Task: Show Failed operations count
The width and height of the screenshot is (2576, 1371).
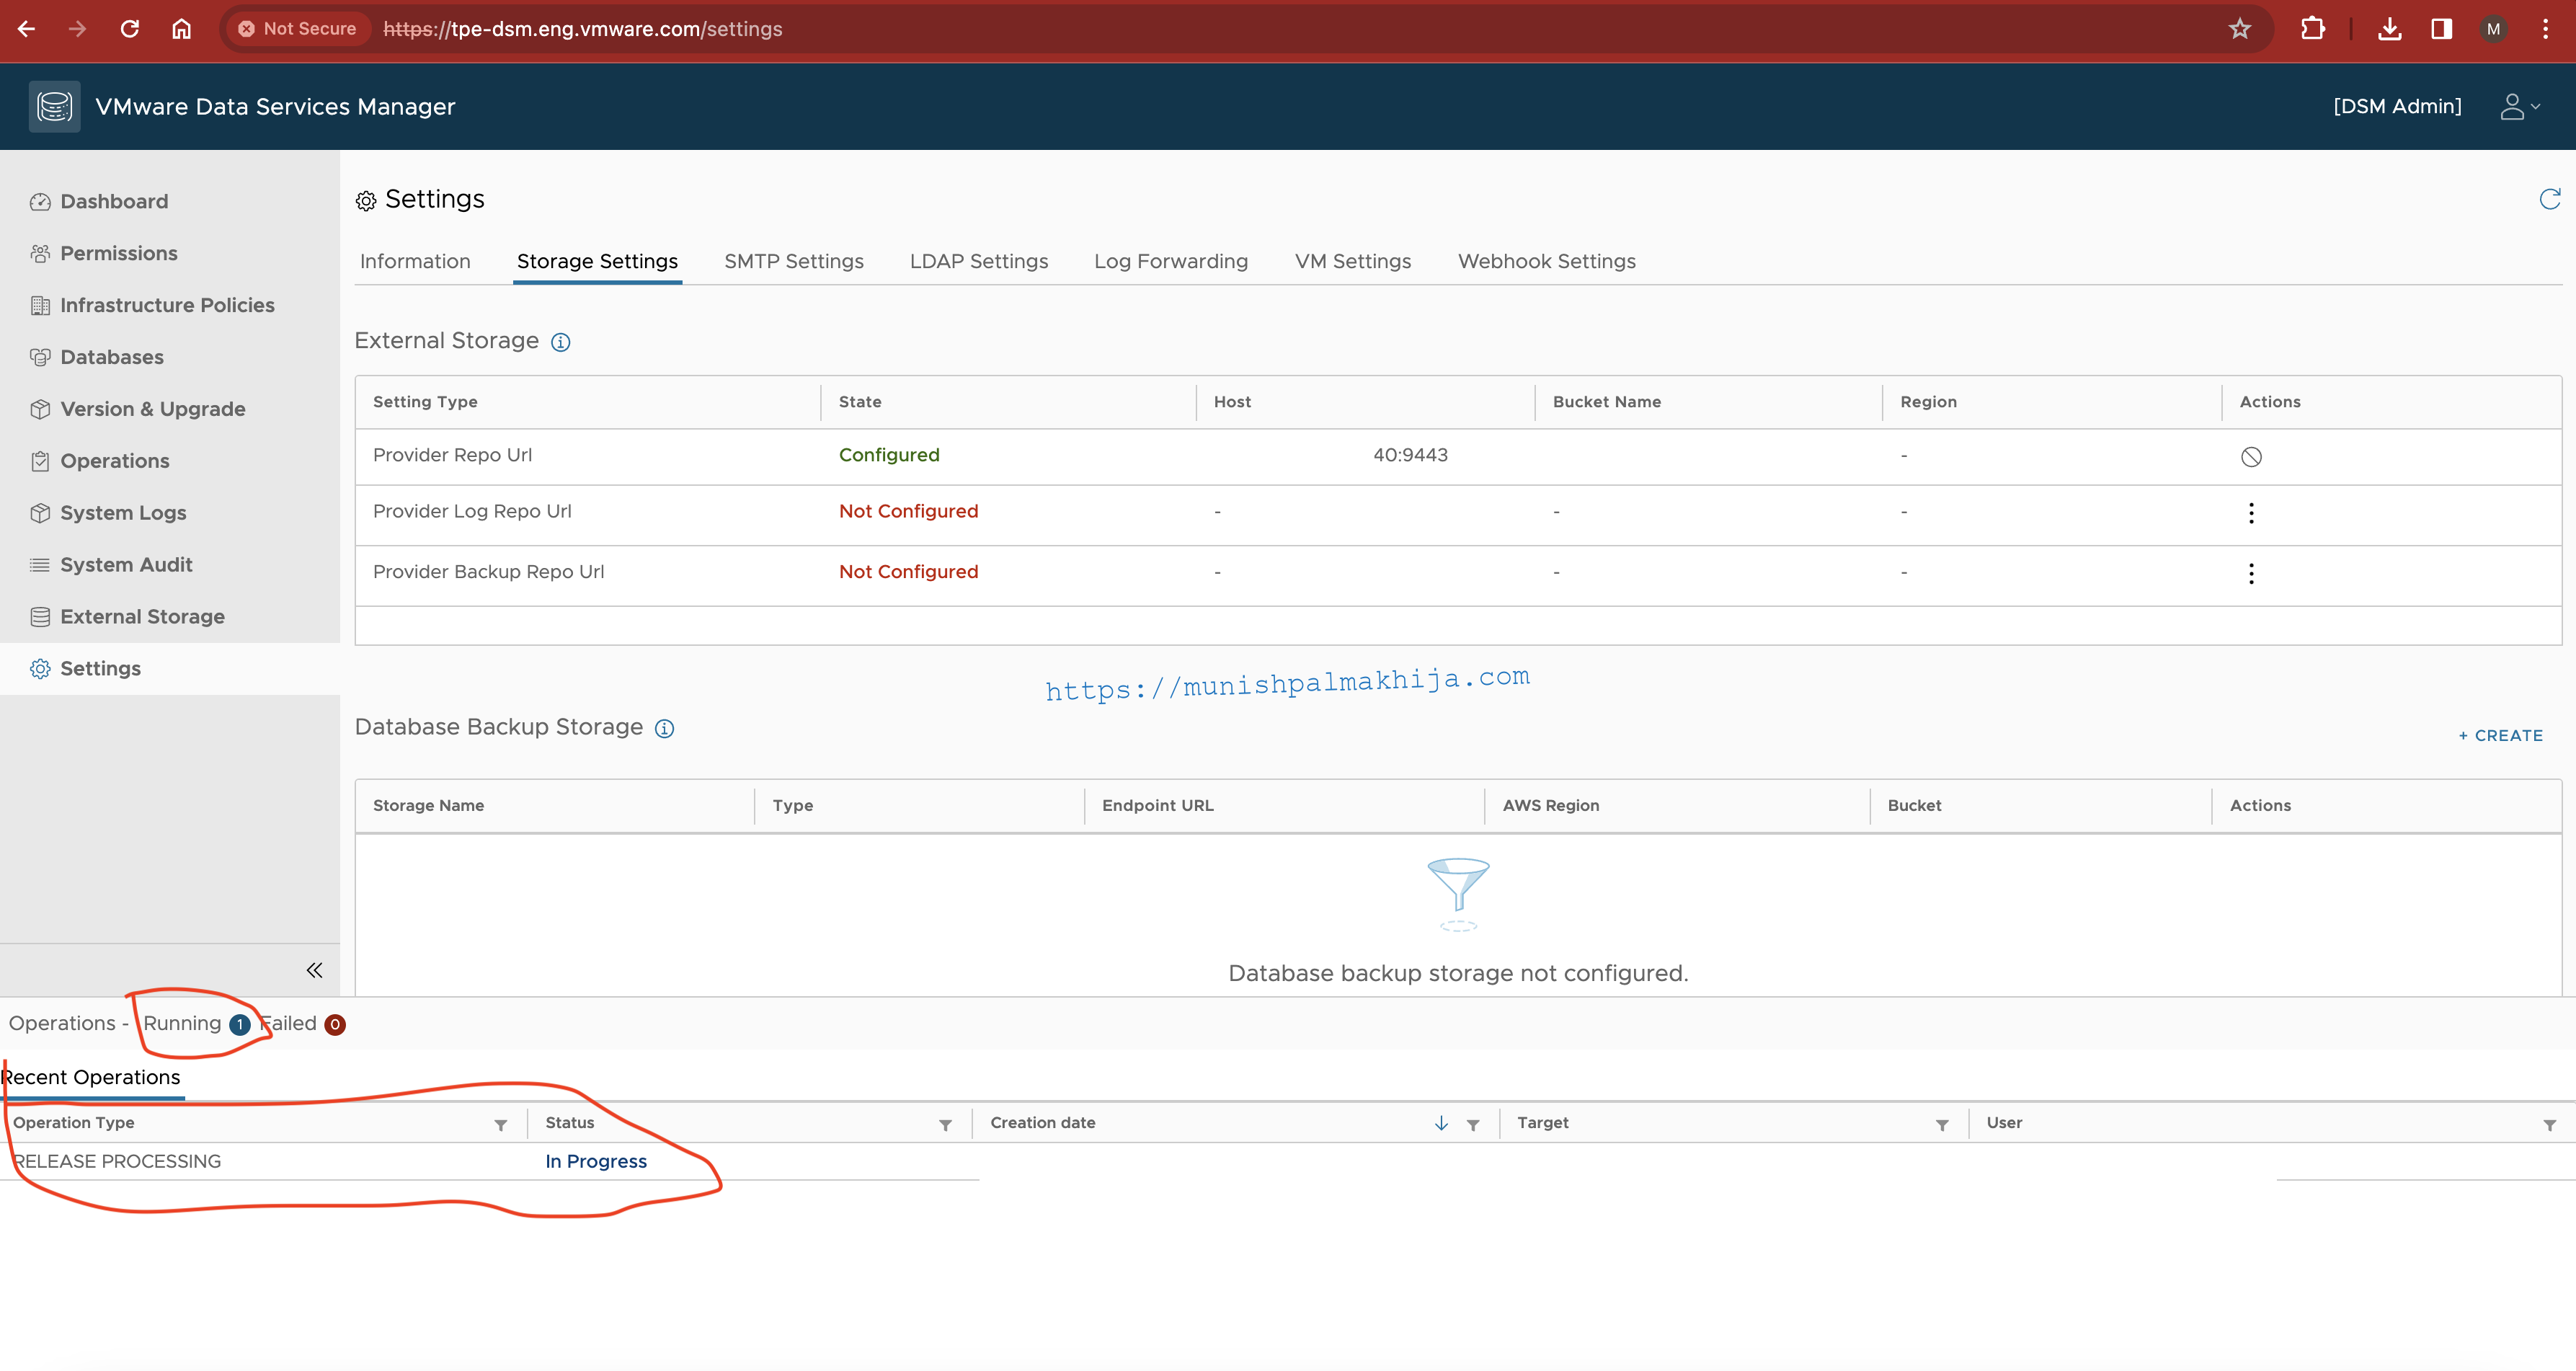Action: pyautogui.click(x=303, y=1023)
